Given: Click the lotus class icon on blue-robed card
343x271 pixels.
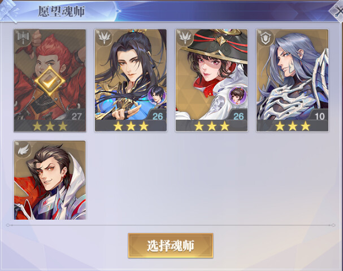Looking at the screenshot, I should tap(103, 38).
